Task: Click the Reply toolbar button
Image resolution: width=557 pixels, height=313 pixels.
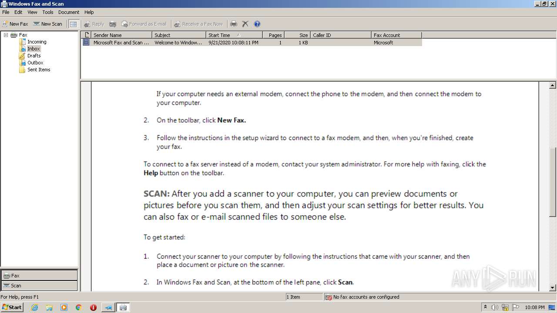Action: (94, 24)
